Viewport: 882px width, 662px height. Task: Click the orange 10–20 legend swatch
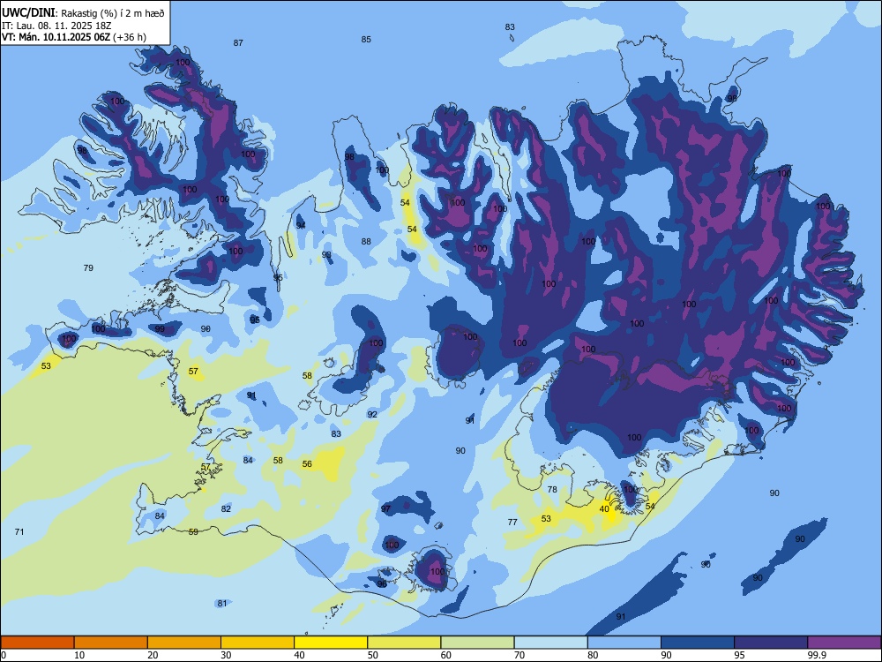(x=111, y=643)
